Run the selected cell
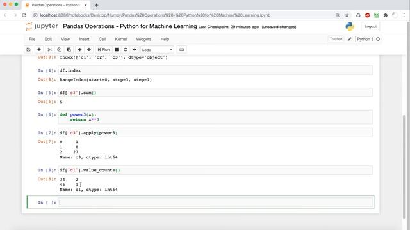 click(104, 50)
